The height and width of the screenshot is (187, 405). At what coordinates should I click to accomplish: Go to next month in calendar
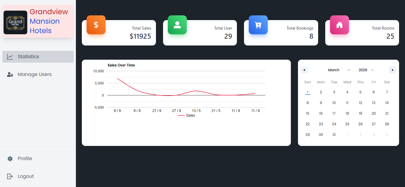point(393,70)
